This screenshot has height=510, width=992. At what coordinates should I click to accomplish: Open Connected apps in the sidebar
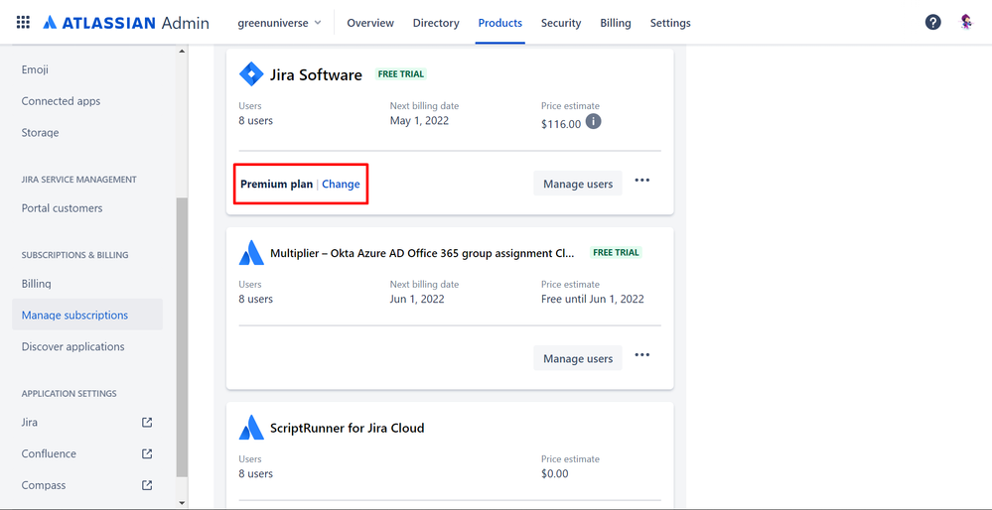pos(61,101)
